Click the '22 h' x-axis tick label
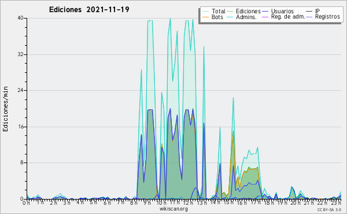The image size is (347, 214). pyautogui.click(x=322, y=202)
